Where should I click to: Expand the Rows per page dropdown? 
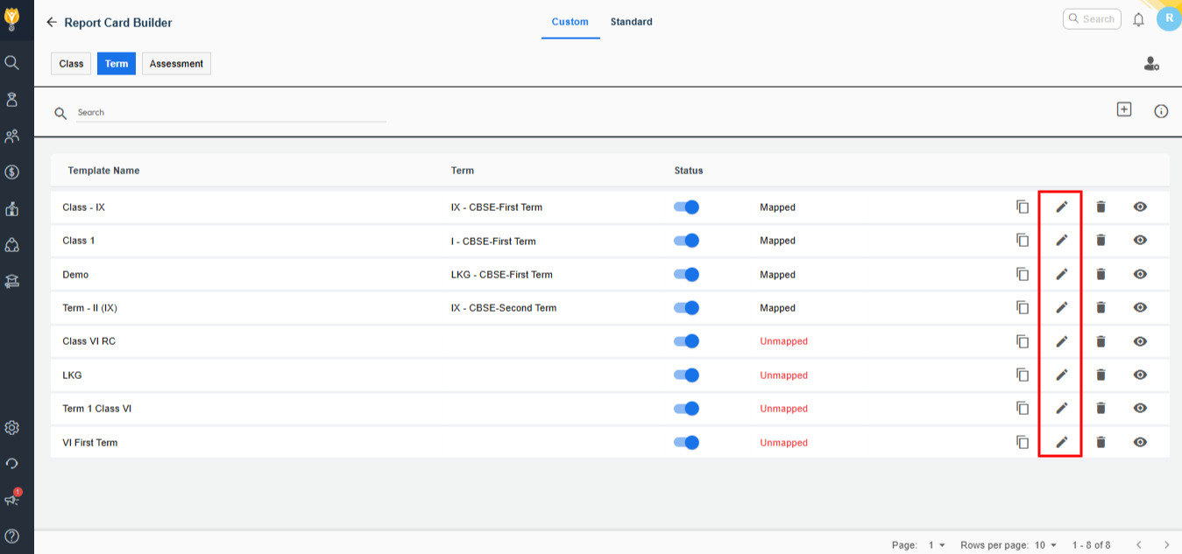(1046, 545)
